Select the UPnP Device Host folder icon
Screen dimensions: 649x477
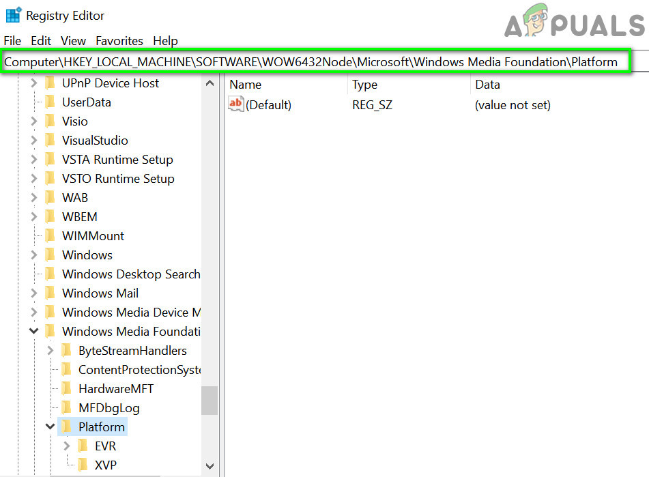(50, 83)
